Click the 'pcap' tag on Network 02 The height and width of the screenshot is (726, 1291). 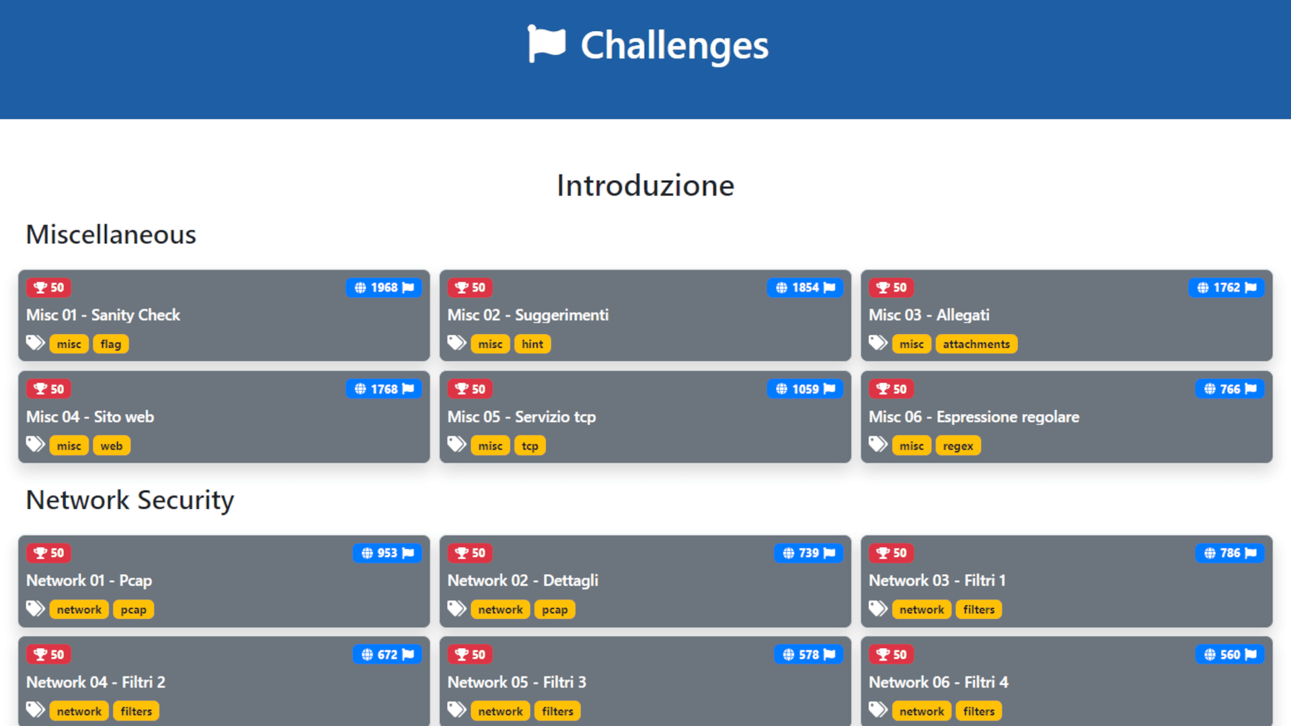(554, 610)
